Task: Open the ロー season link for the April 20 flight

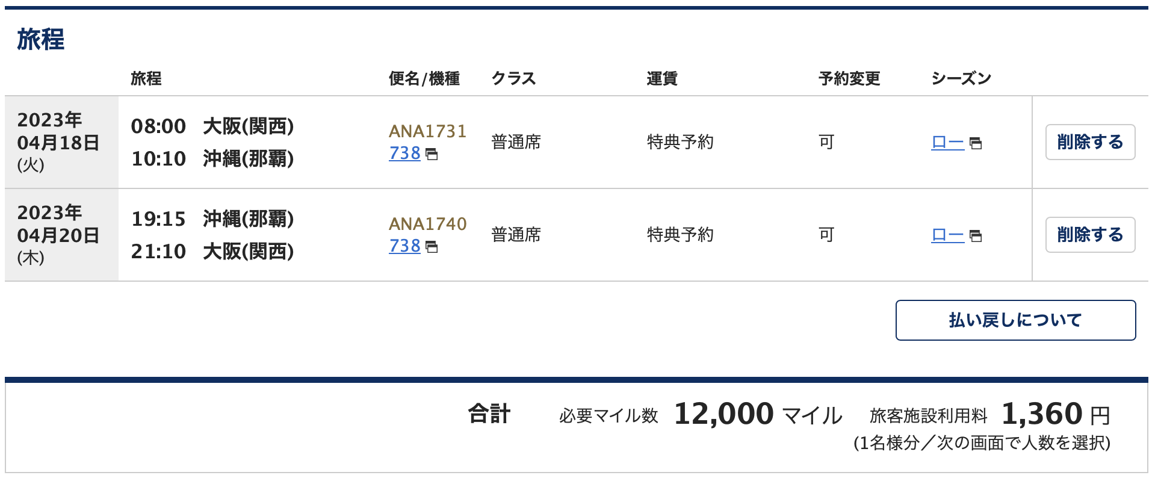Action: point(947,235)
